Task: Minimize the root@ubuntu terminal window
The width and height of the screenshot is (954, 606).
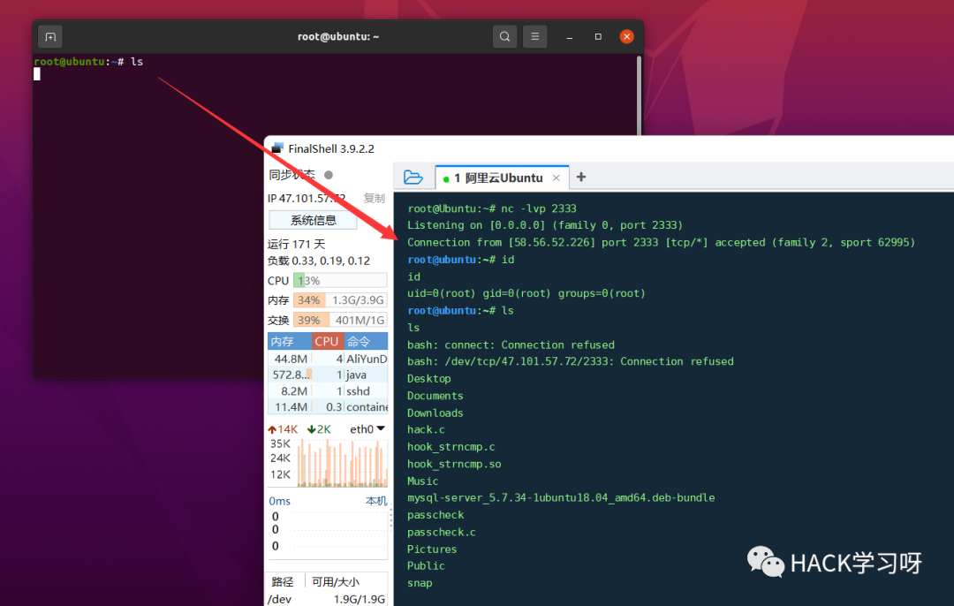Action: tap(570, 36)
